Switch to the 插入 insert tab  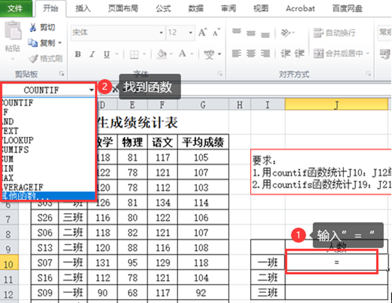pyautogui.click(x=83, y=9)
